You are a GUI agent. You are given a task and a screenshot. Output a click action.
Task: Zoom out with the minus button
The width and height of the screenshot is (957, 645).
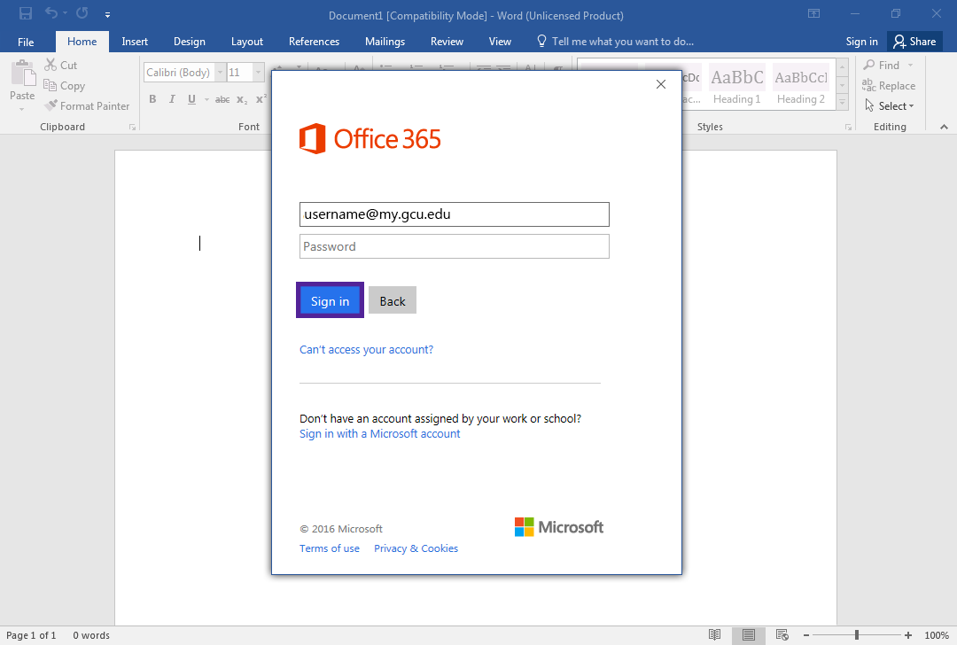806,635
